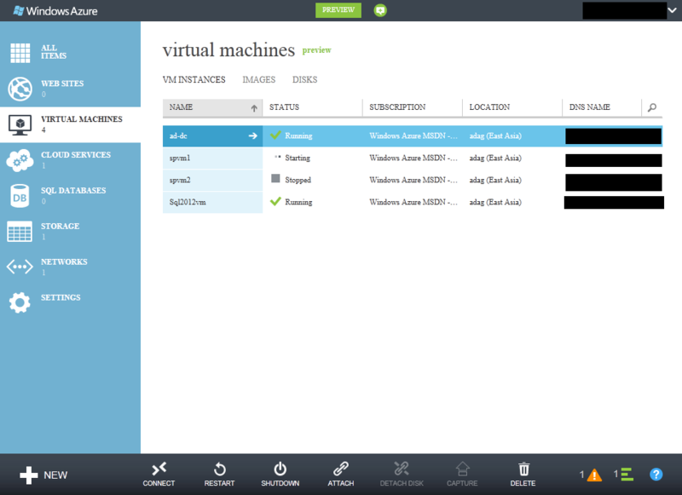Click the arrow on ad-dc row
Image resolution: width=682 pixels, height=495 pixels.
click(x=252, y=136)
